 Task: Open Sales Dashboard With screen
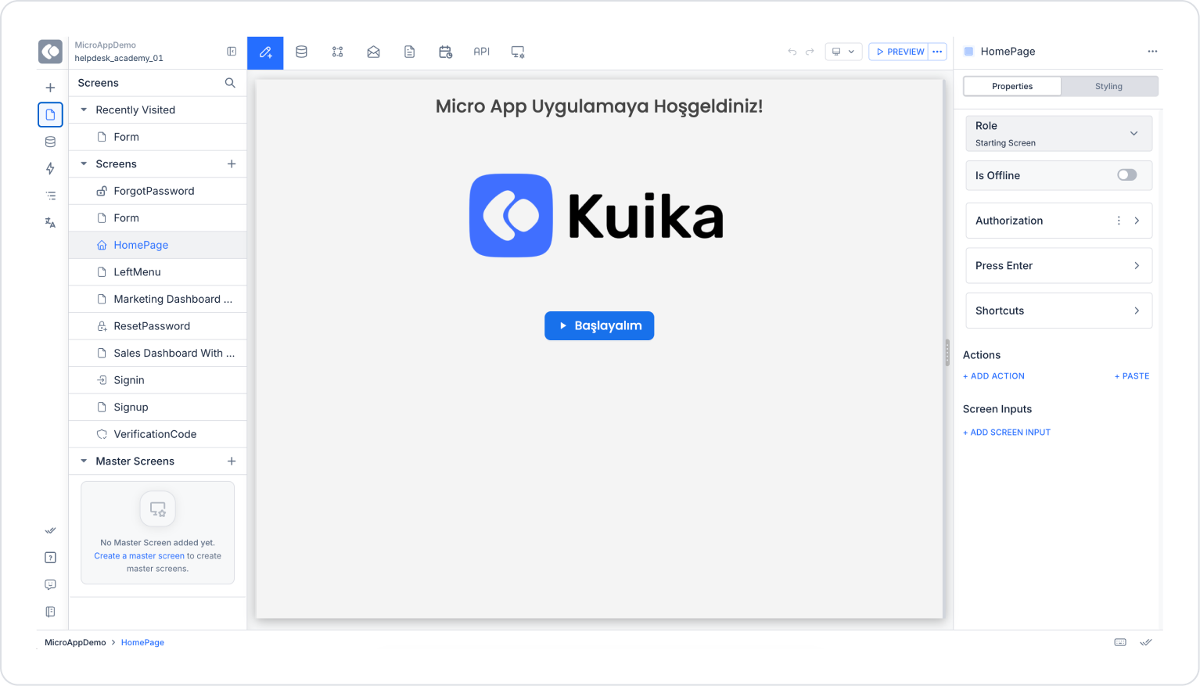tap(158, 353)
